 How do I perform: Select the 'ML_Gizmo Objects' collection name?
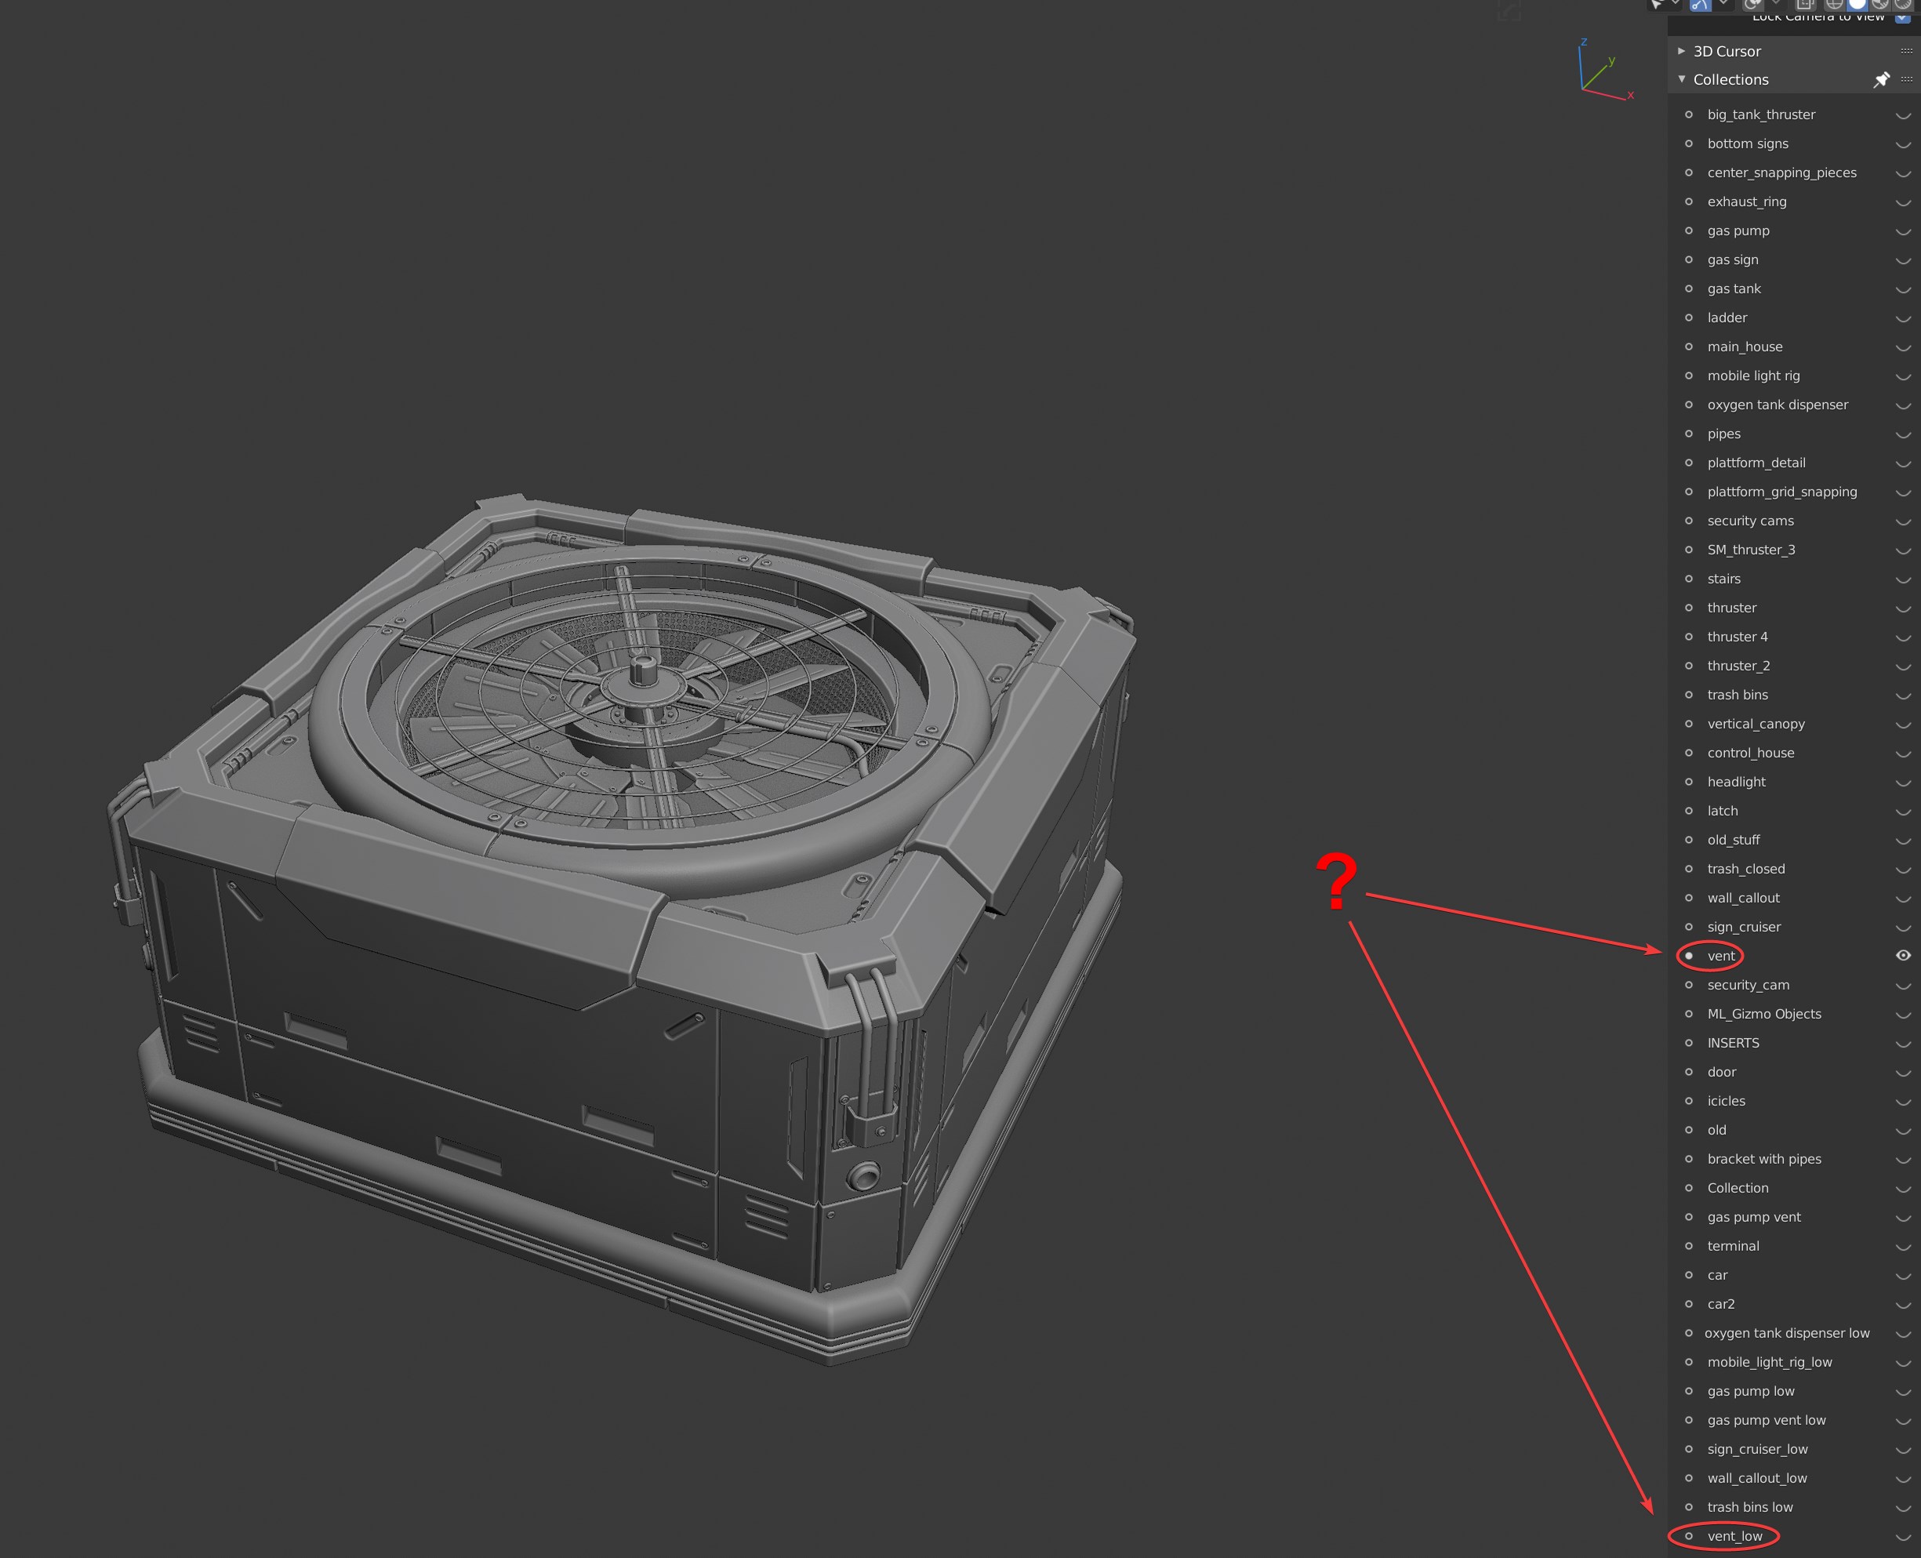click(x=1763, y=1014)
